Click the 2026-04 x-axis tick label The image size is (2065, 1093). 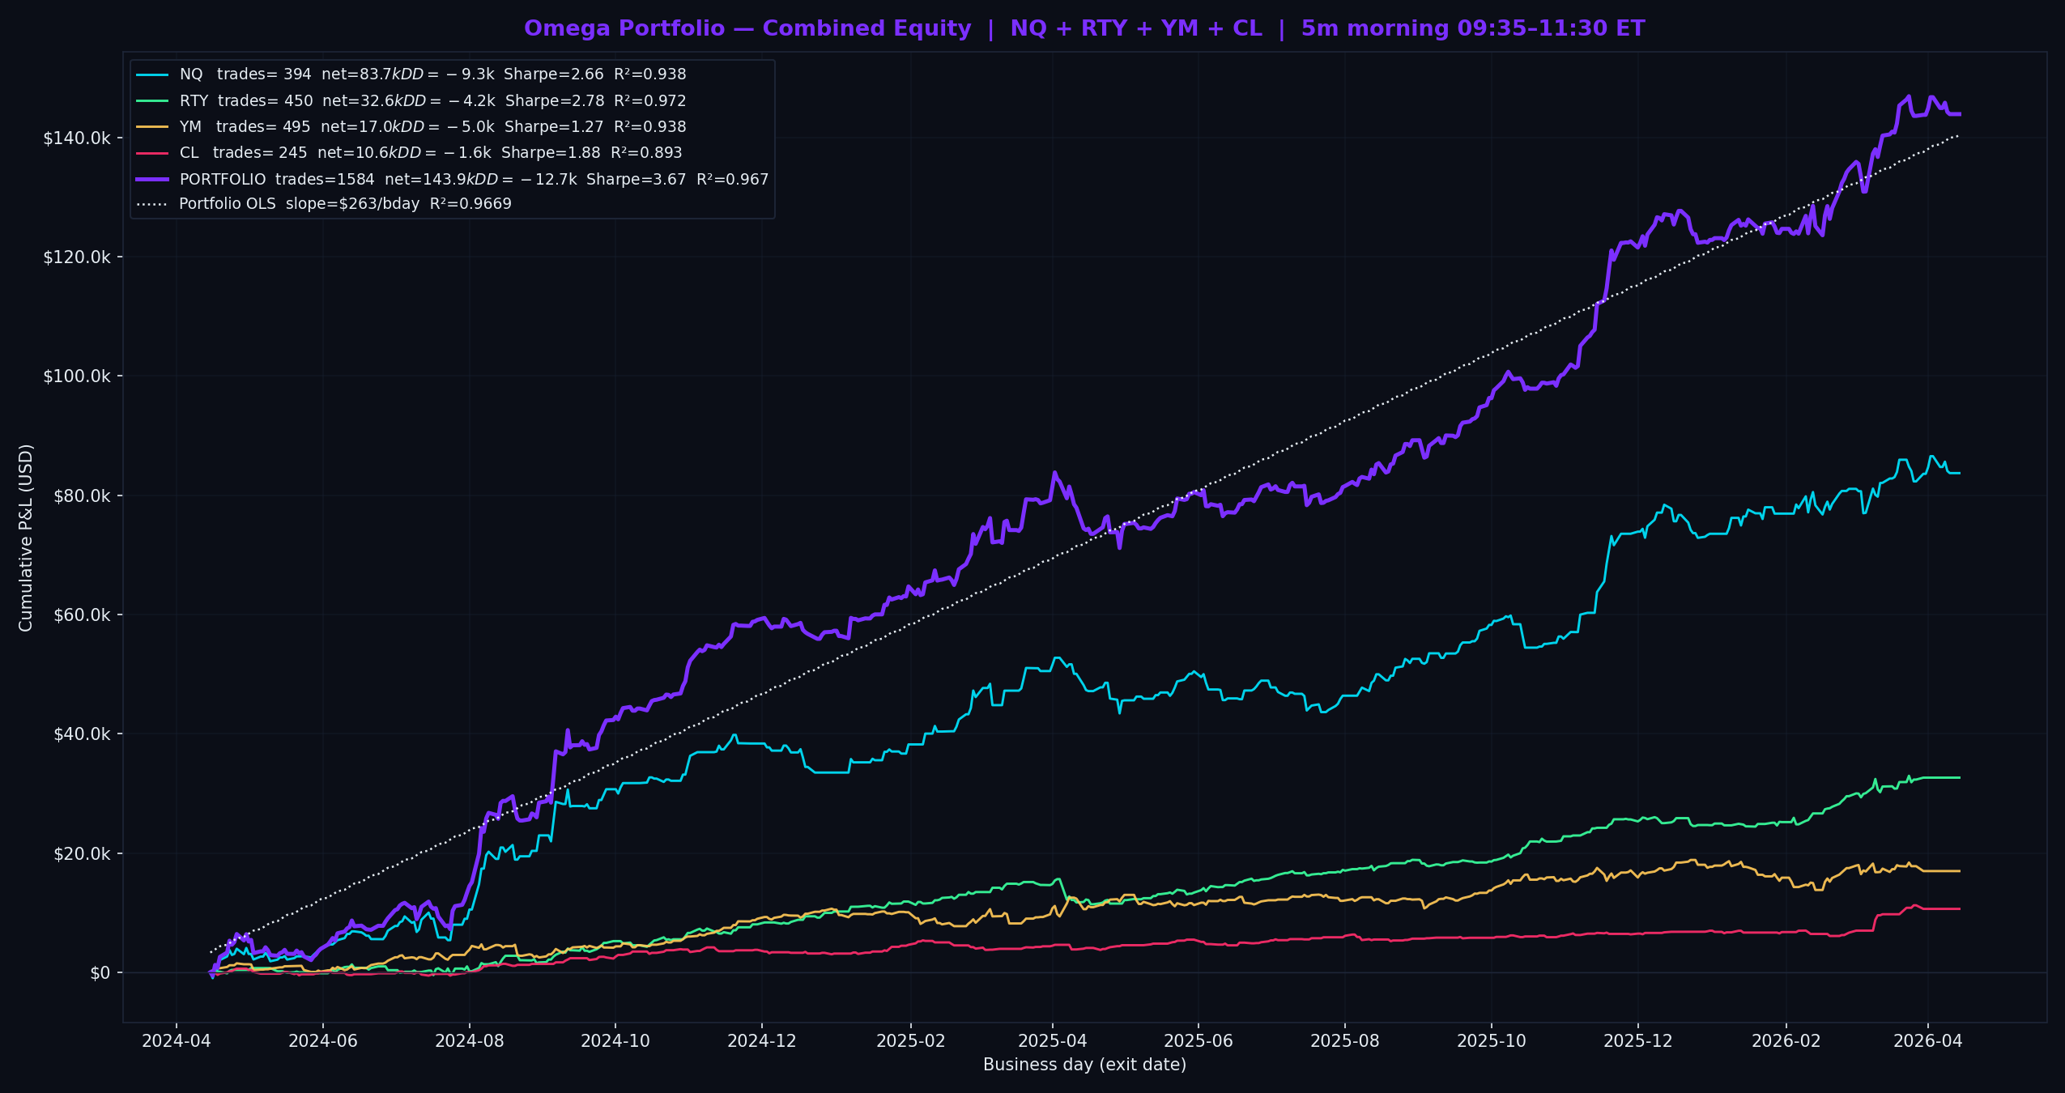1927,1041
